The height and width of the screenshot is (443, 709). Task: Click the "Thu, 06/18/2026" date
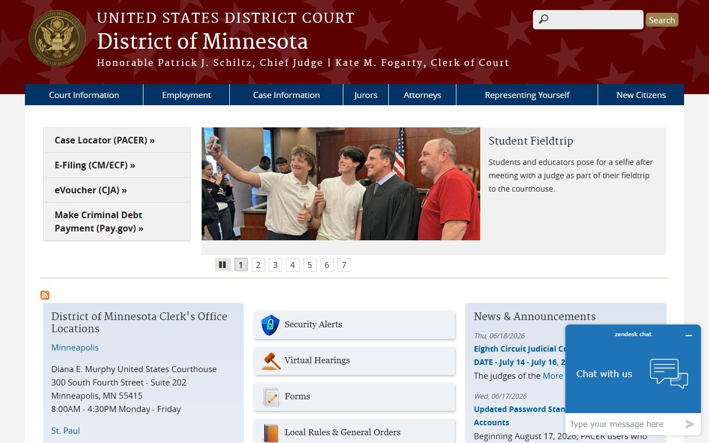tap(499, 336)
